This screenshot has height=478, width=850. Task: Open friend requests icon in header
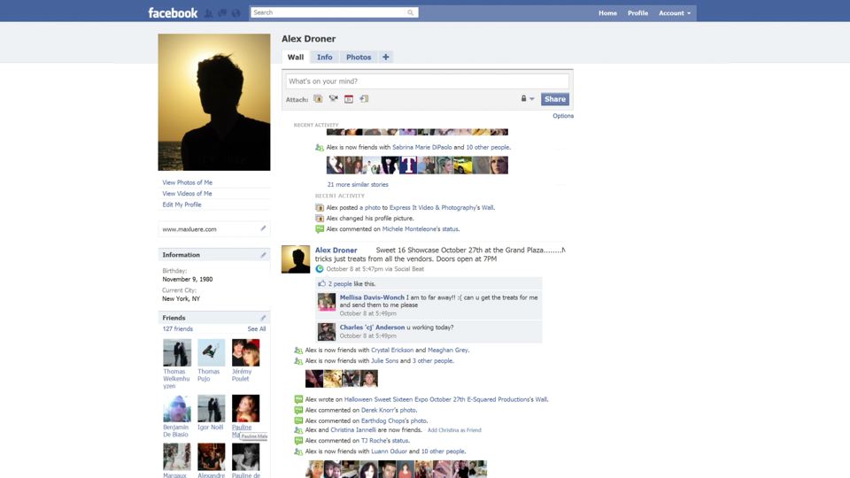coord(209,13)
